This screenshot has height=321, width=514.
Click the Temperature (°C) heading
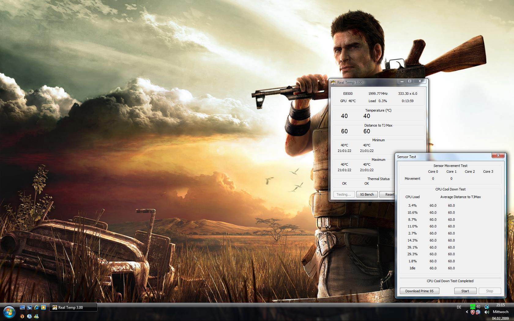pyautogui.click(x=378, y=110)
